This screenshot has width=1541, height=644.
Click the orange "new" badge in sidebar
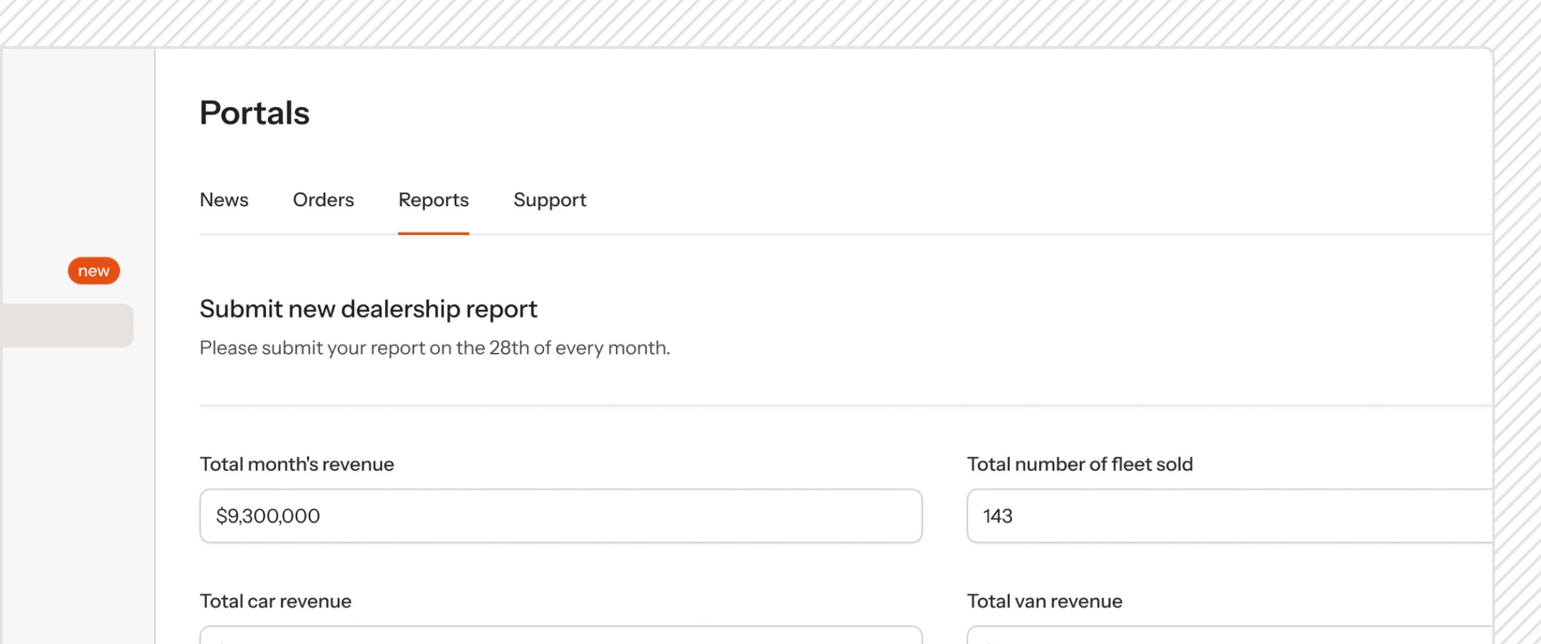(x=94, y=271)
